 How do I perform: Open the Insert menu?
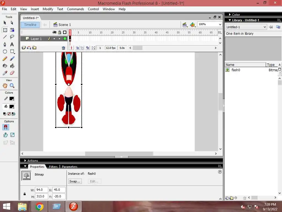tap(35, 9)
